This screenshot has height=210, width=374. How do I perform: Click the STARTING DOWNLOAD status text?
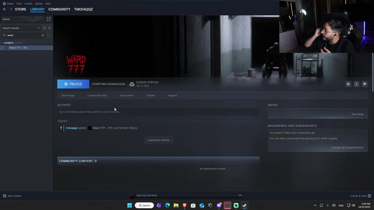pyautogui.click(x=108, y=84)
